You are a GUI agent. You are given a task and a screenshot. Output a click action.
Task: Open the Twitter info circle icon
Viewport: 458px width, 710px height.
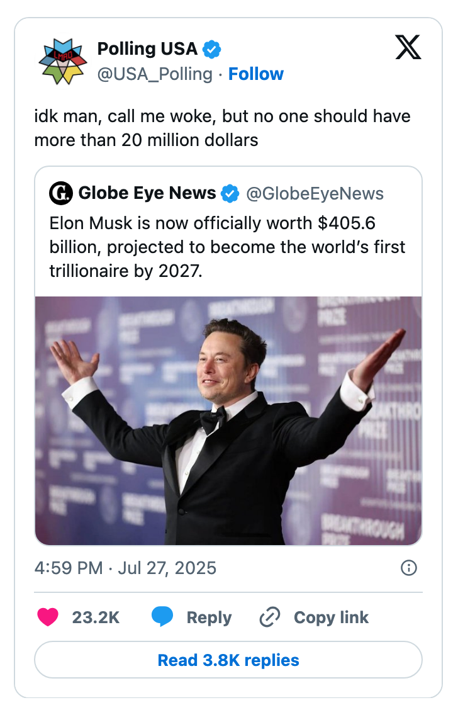(408, 568)
